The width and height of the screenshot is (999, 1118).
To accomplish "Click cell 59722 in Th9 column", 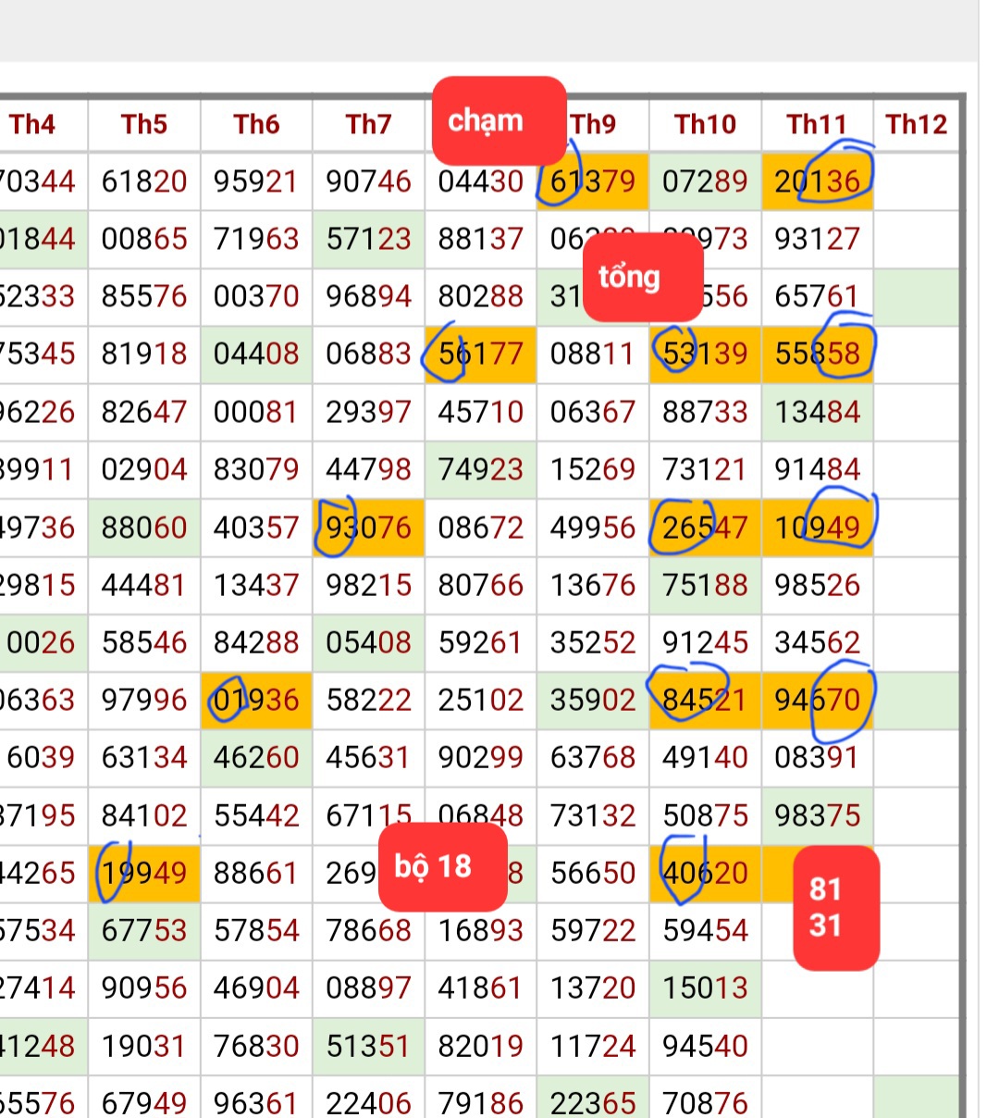I will pos(593,930).
